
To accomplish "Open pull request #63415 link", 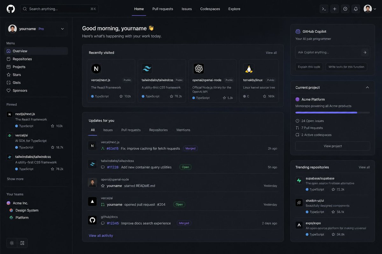I will pyautogui.click(x=112, y=148).
